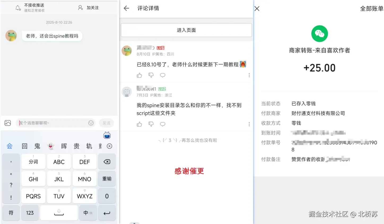The image size is (384, 224).
Task: Tap the 分词 key
Action: [x=33, y=161]
